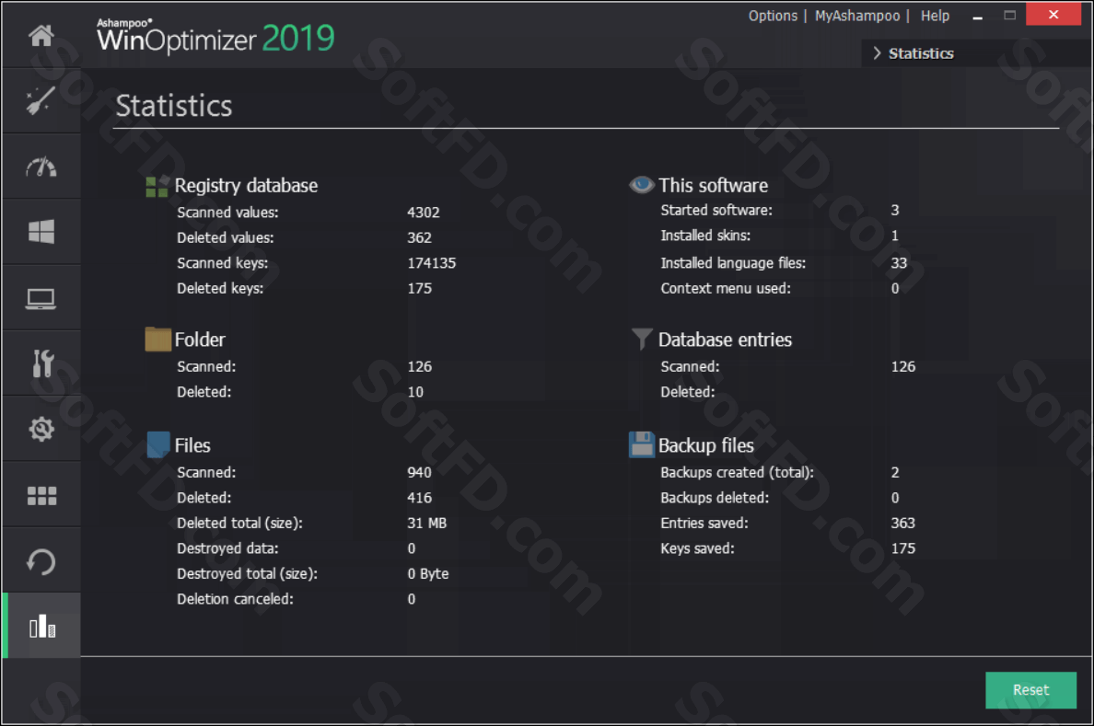Click the Scanned keys count 174135
Image resolution: width=1094 pixels, height=726 pixels.
coord(431,263)
